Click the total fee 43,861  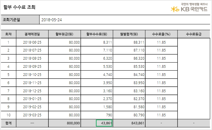point(106,123)
